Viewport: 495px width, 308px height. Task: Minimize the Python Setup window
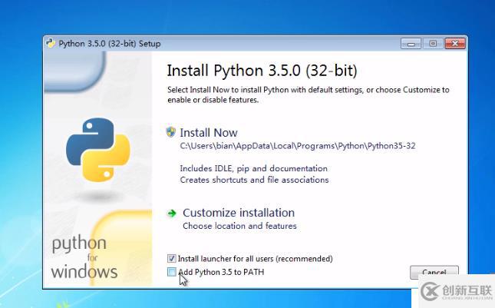pyautogui.click(x=411, y=44)
